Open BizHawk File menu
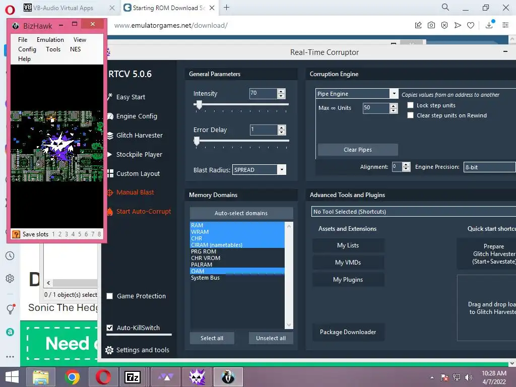Viewport: 516px width, 387px height. pos(23,39)
